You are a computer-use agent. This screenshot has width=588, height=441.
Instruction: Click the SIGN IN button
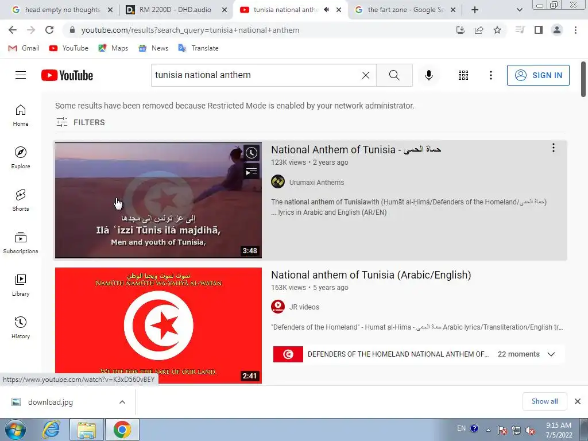pos(538,75)
